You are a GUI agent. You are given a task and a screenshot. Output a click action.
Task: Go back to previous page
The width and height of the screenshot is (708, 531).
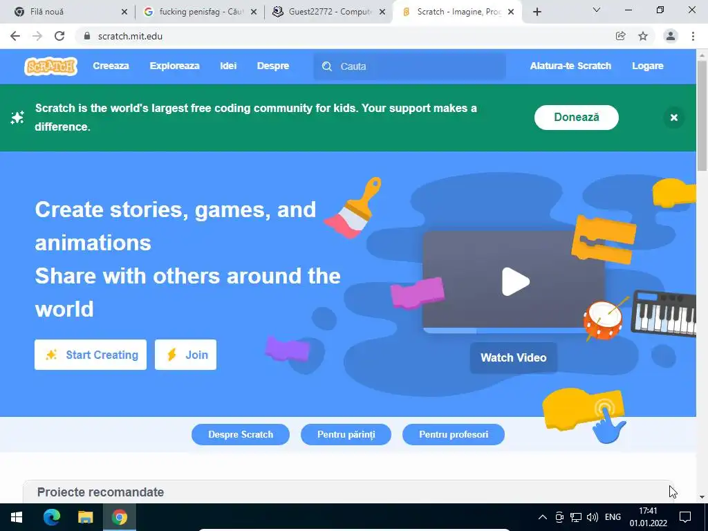click(x=15, y=36)
